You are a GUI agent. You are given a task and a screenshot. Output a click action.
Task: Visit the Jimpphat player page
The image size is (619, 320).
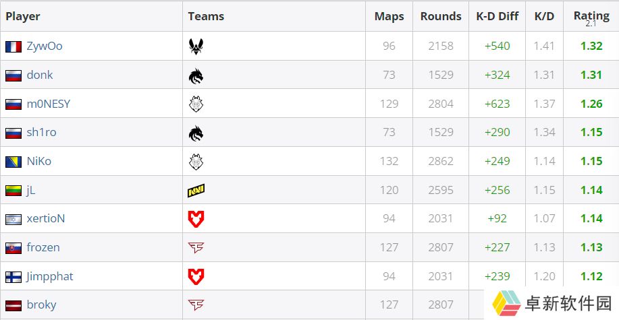click(x=50, y=277)
